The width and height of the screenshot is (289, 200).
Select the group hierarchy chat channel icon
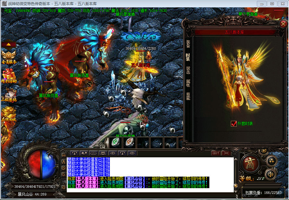point(64,162)
